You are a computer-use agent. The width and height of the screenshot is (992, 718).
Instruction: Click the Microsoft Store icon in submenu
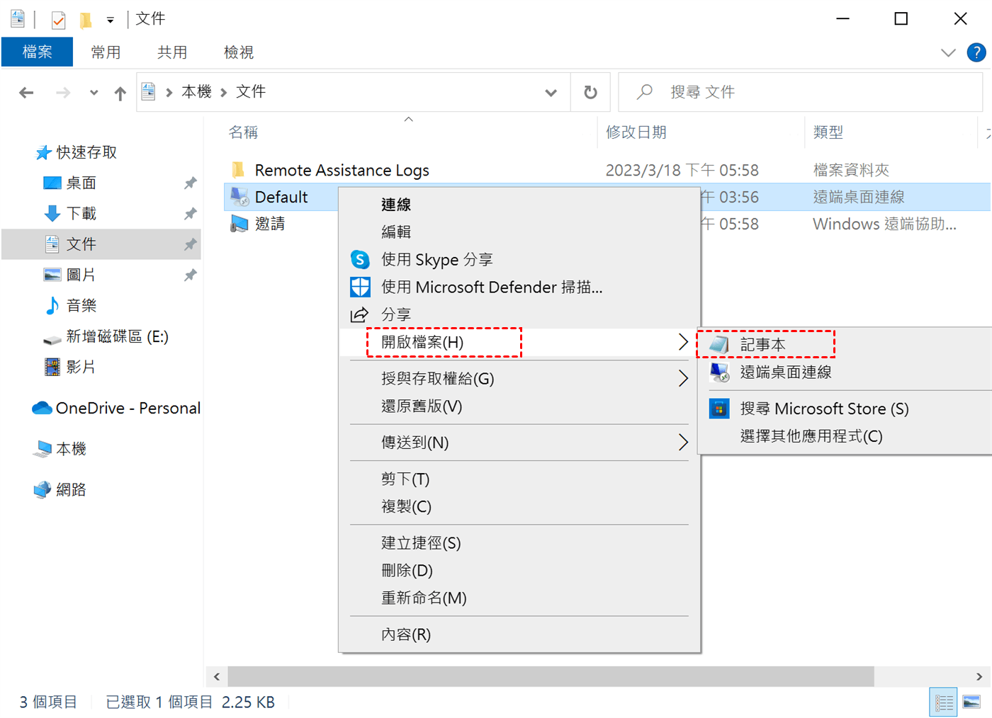click(x=719, y=409)
